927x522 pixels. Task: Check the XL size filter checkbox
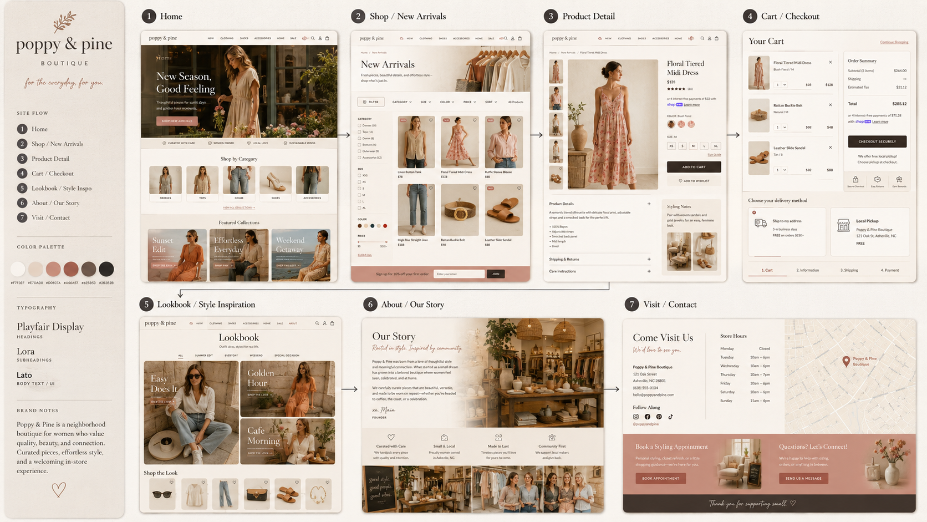pyautogui.click(x=359, y=208)
